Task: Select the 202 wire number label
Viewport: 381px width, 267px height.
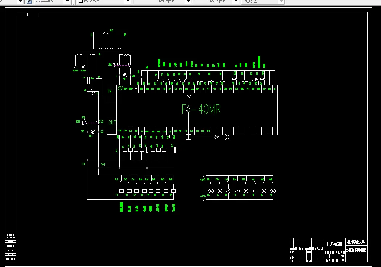Action: [102, 121]
